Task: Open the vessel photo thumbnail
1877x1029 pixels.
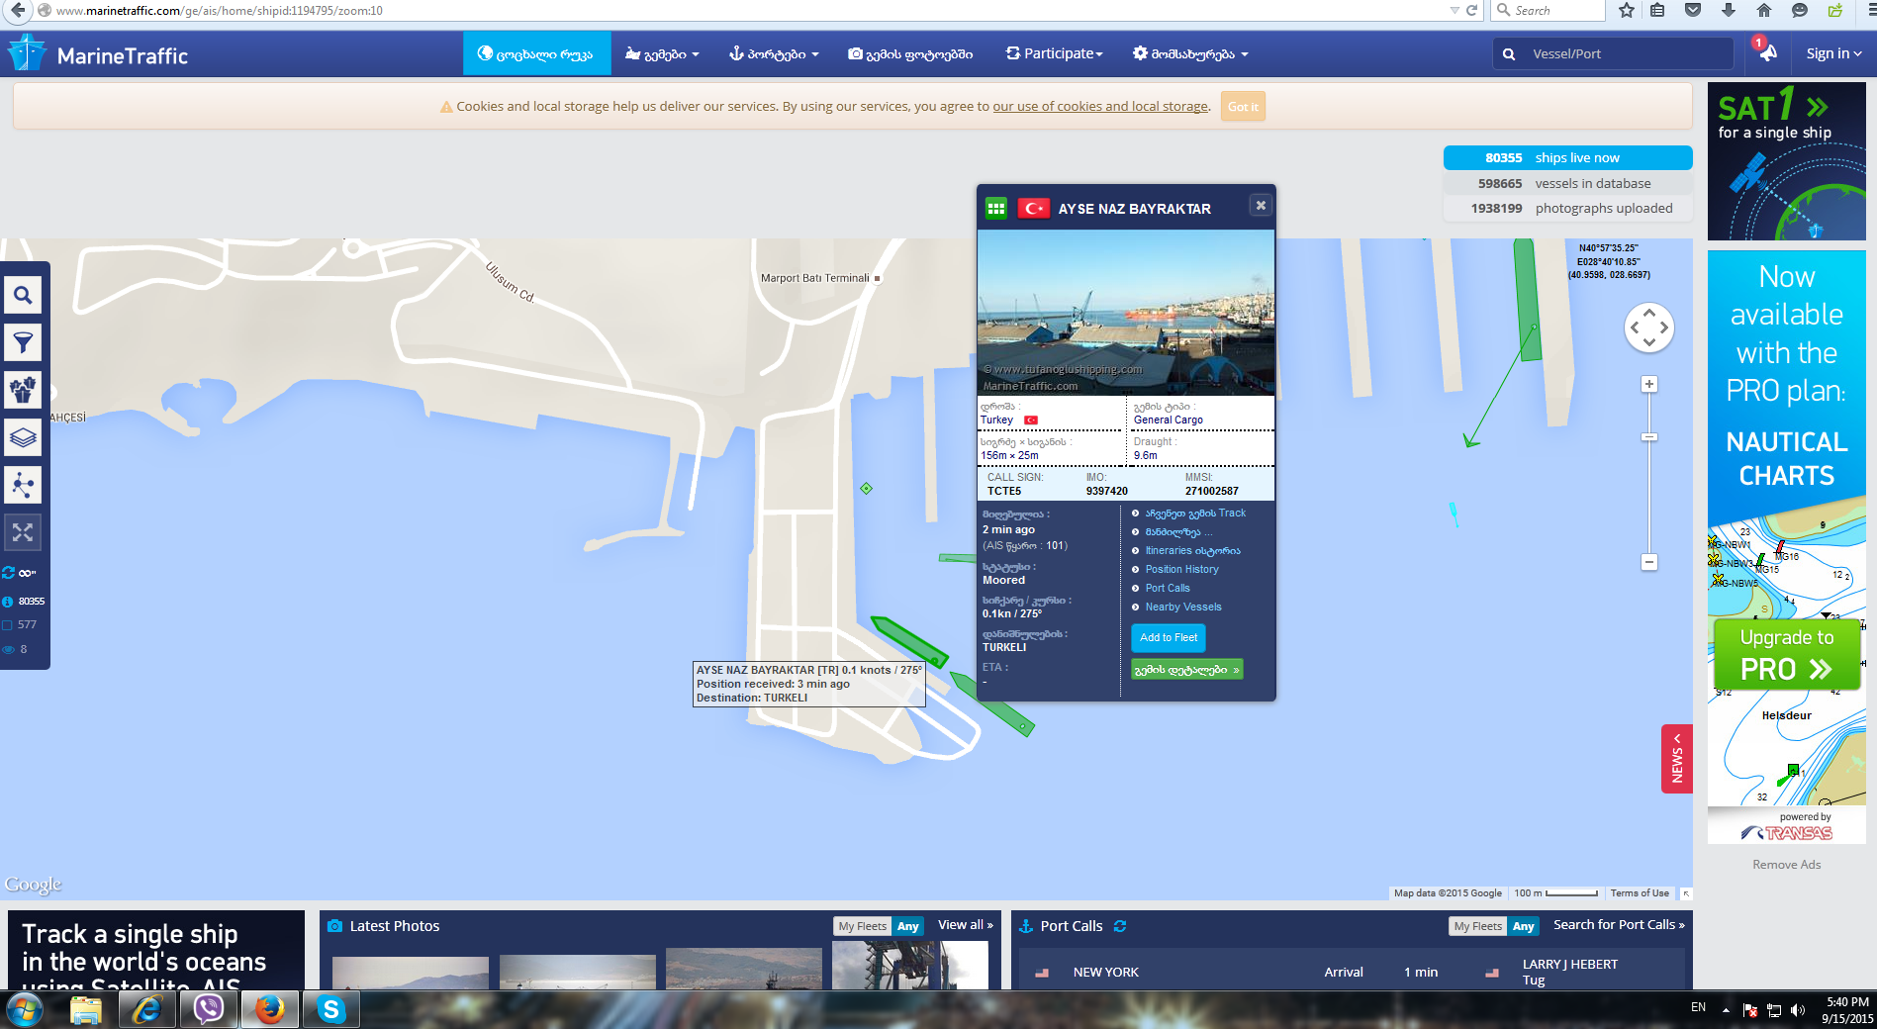Action: pyautogui.click(x=1126, y=313)
